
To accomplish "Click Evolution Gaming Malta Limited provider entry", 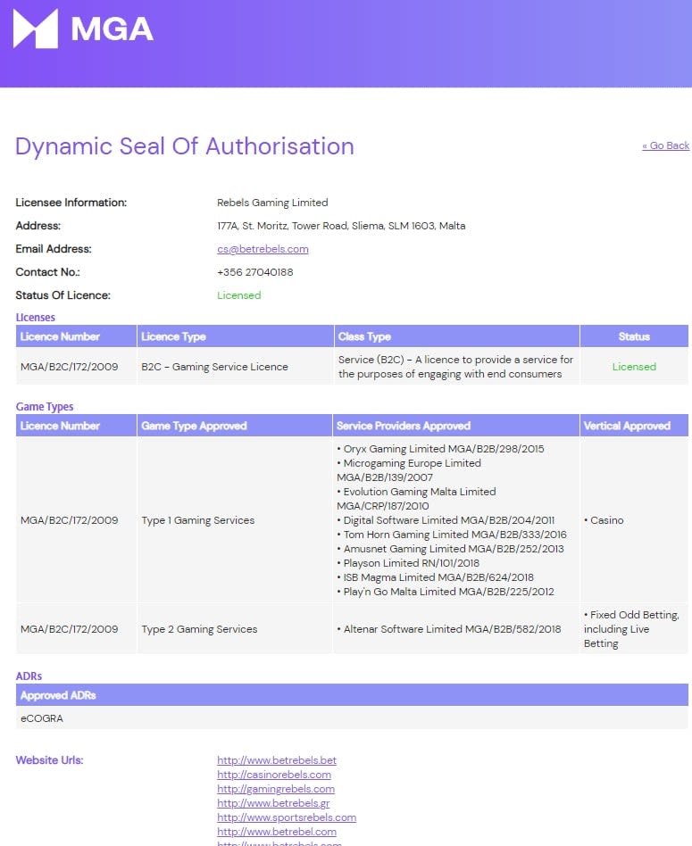I will (416, 499).
